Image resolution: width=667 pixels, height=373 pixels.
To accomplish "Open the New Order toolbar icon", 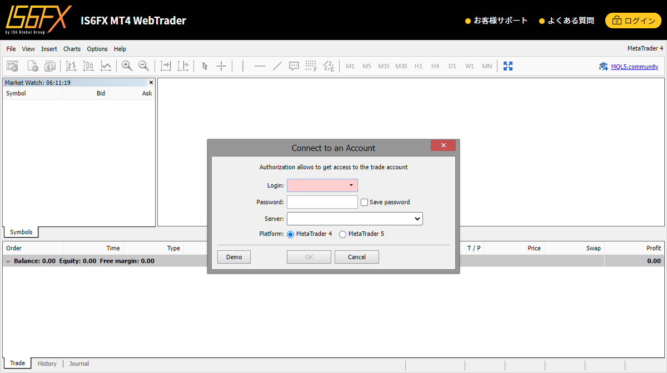I will pyautogui.click(x=32, y=66).
